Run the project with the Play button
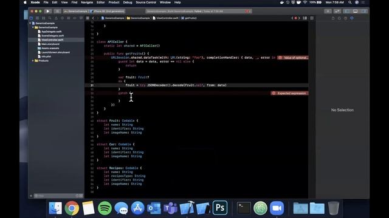This screenshot has height=218, width=389. (x=48, y=11)
